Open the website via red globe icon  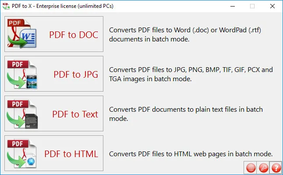tap(251, 168)
